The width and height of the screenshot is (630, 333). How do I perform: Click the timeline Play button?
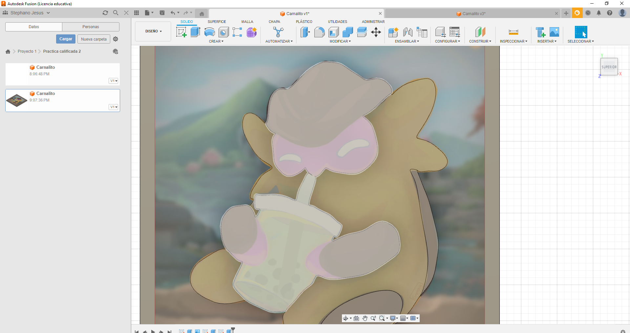pos(153,331)
